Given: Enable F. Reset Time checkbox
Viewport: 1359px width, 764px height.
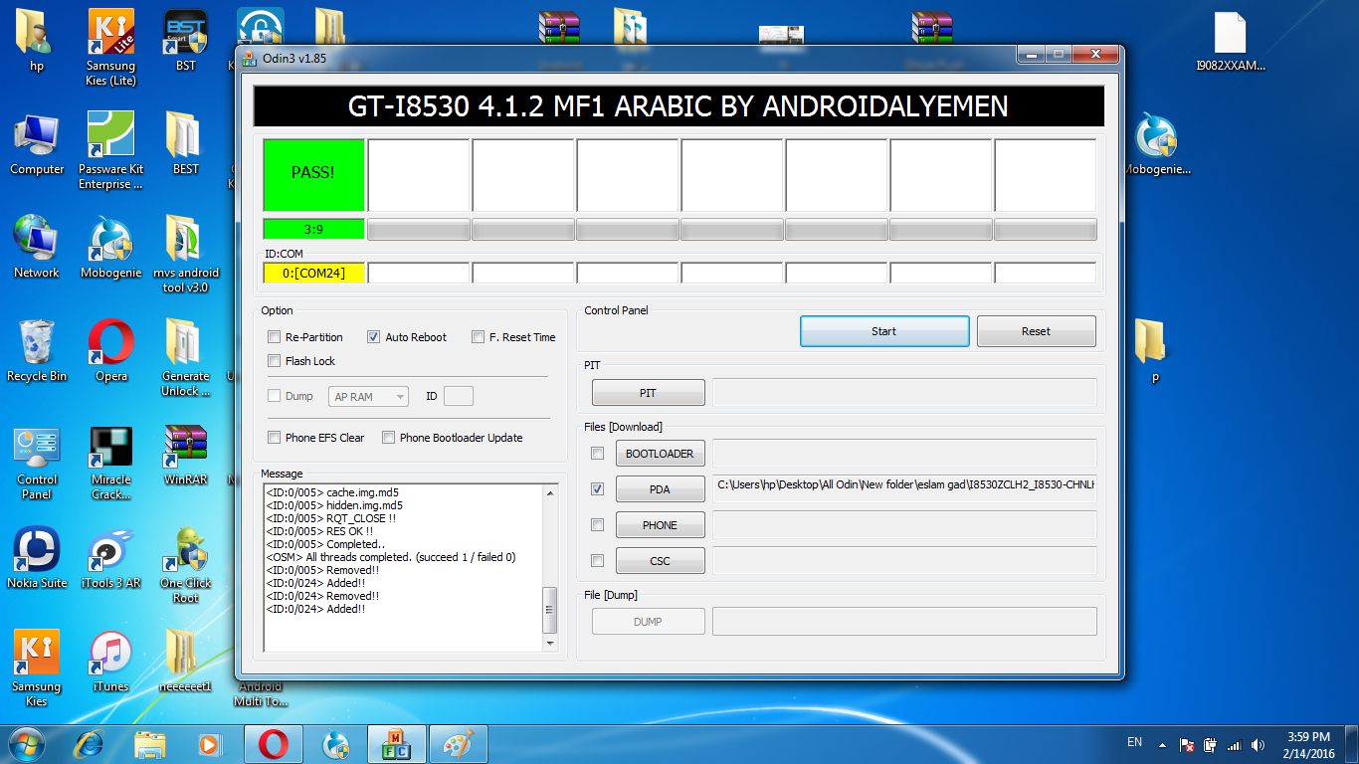Looking at the screenshot, I should point(479,337).
